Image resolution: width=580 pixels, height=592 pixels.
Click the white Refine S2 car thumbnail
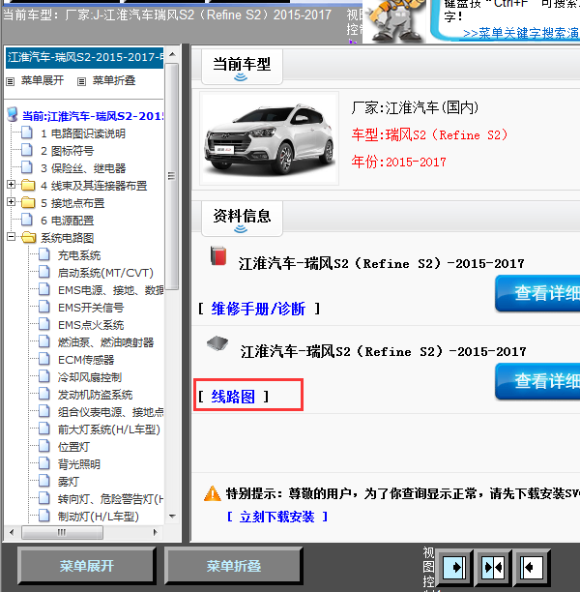(x=269, y=138)
